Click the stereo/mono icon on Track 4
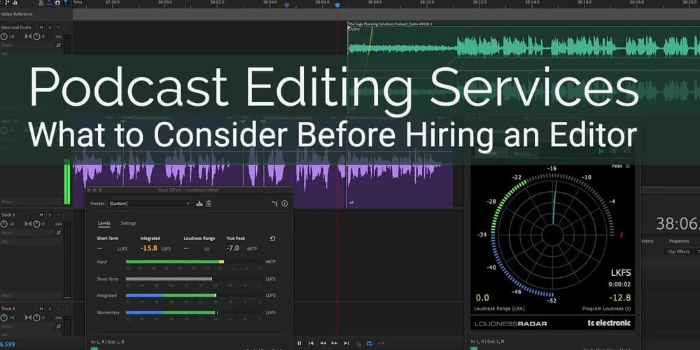The height and width of the screenshot is (350, 700). 58,317
